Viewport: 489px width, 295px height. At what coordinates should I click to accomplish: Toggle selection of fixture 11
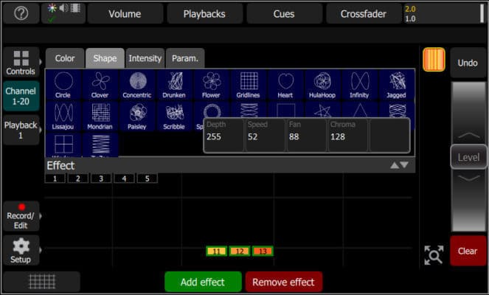click(216, 251)
